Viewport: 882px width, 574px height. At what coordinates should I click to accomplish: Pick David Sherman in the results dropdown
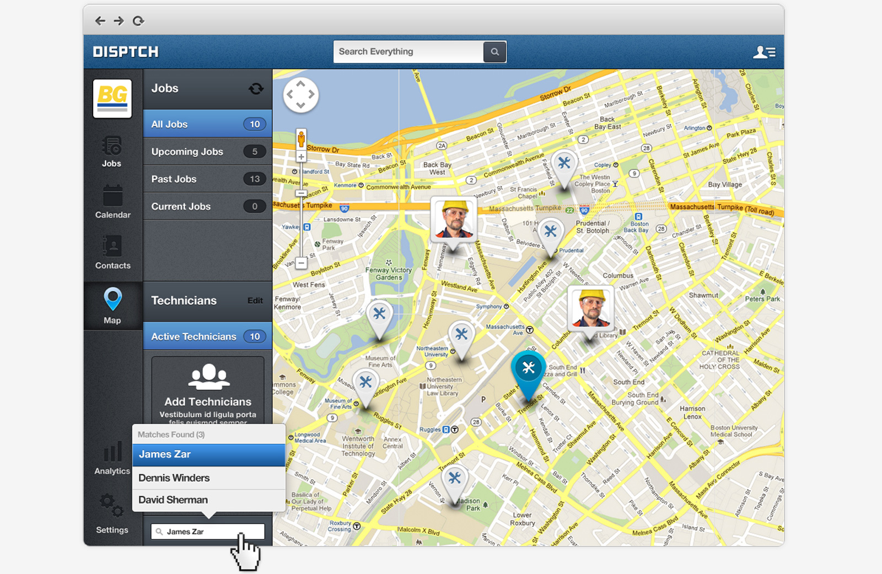point(208,500)
